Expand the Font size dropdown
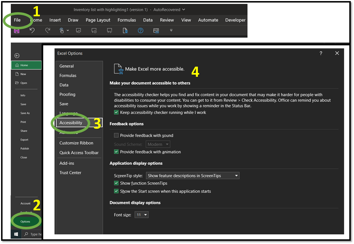 tap(142, 215)
